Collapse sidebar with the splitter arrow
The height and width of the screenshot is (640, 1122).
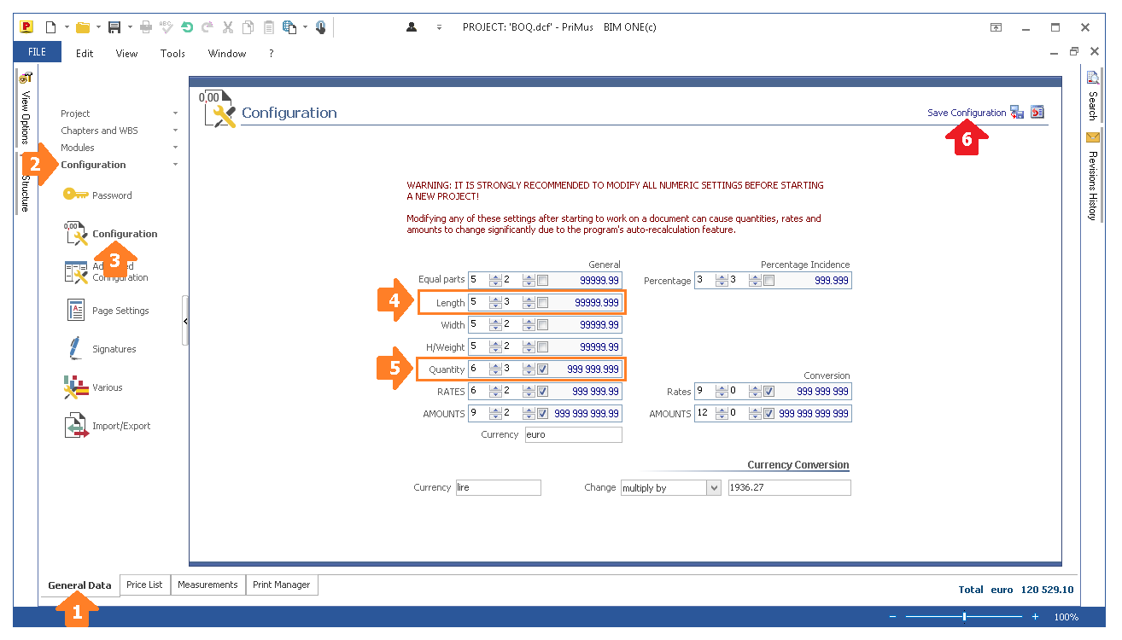tap(185, 321)
